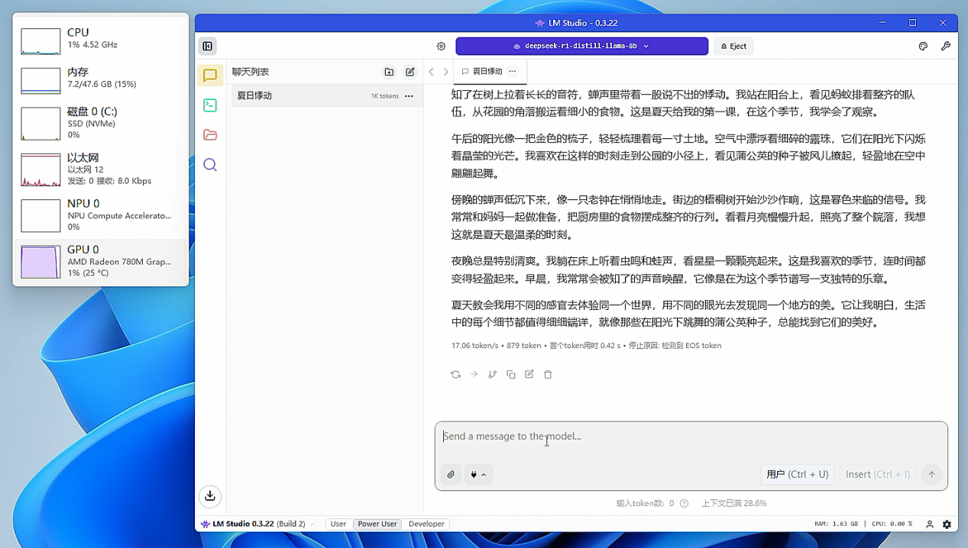Open the deepseek-r1-distill-llama-8b model dropdown
This screenshot has width=968, height=548.
pos(581,46)
